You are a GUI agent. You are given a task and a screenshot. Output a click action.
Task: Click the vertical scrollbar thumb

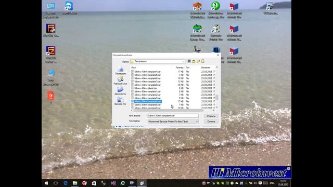[217, 97]
